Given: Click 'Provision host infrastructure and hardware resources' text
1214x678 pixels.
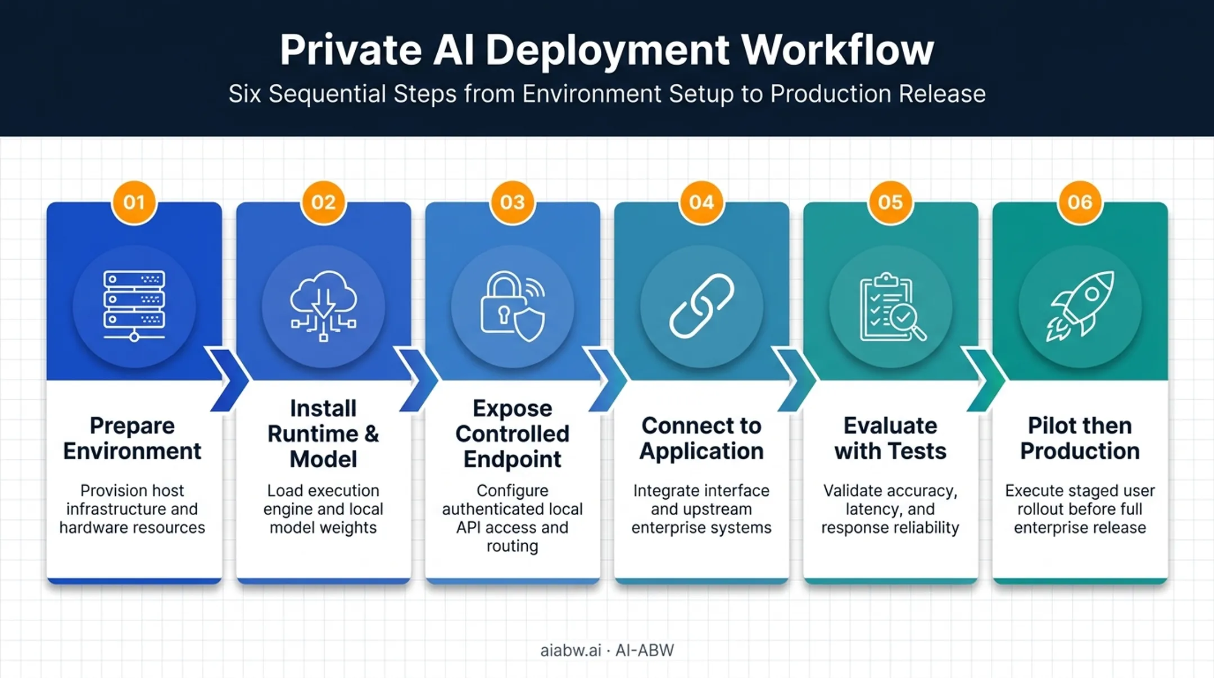Looking at the screenshot, I should tap(132, 509).
